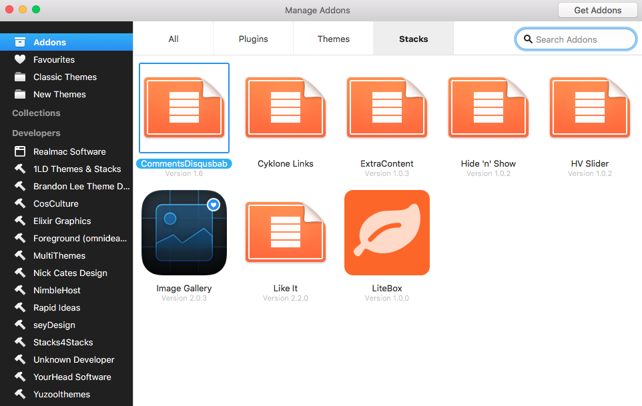Focus the Search Addons field
Viewport: 642px width, 406px height.
pos(575,39)
